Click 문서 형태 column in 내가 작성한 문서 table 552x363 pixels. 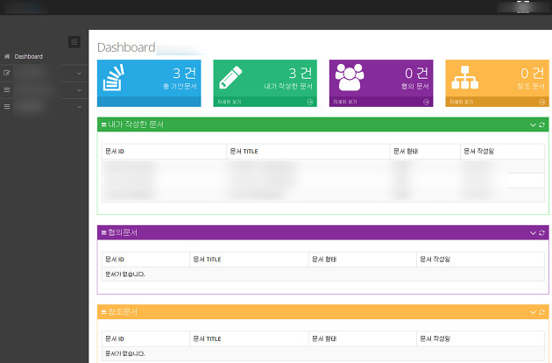click(425, 151)
